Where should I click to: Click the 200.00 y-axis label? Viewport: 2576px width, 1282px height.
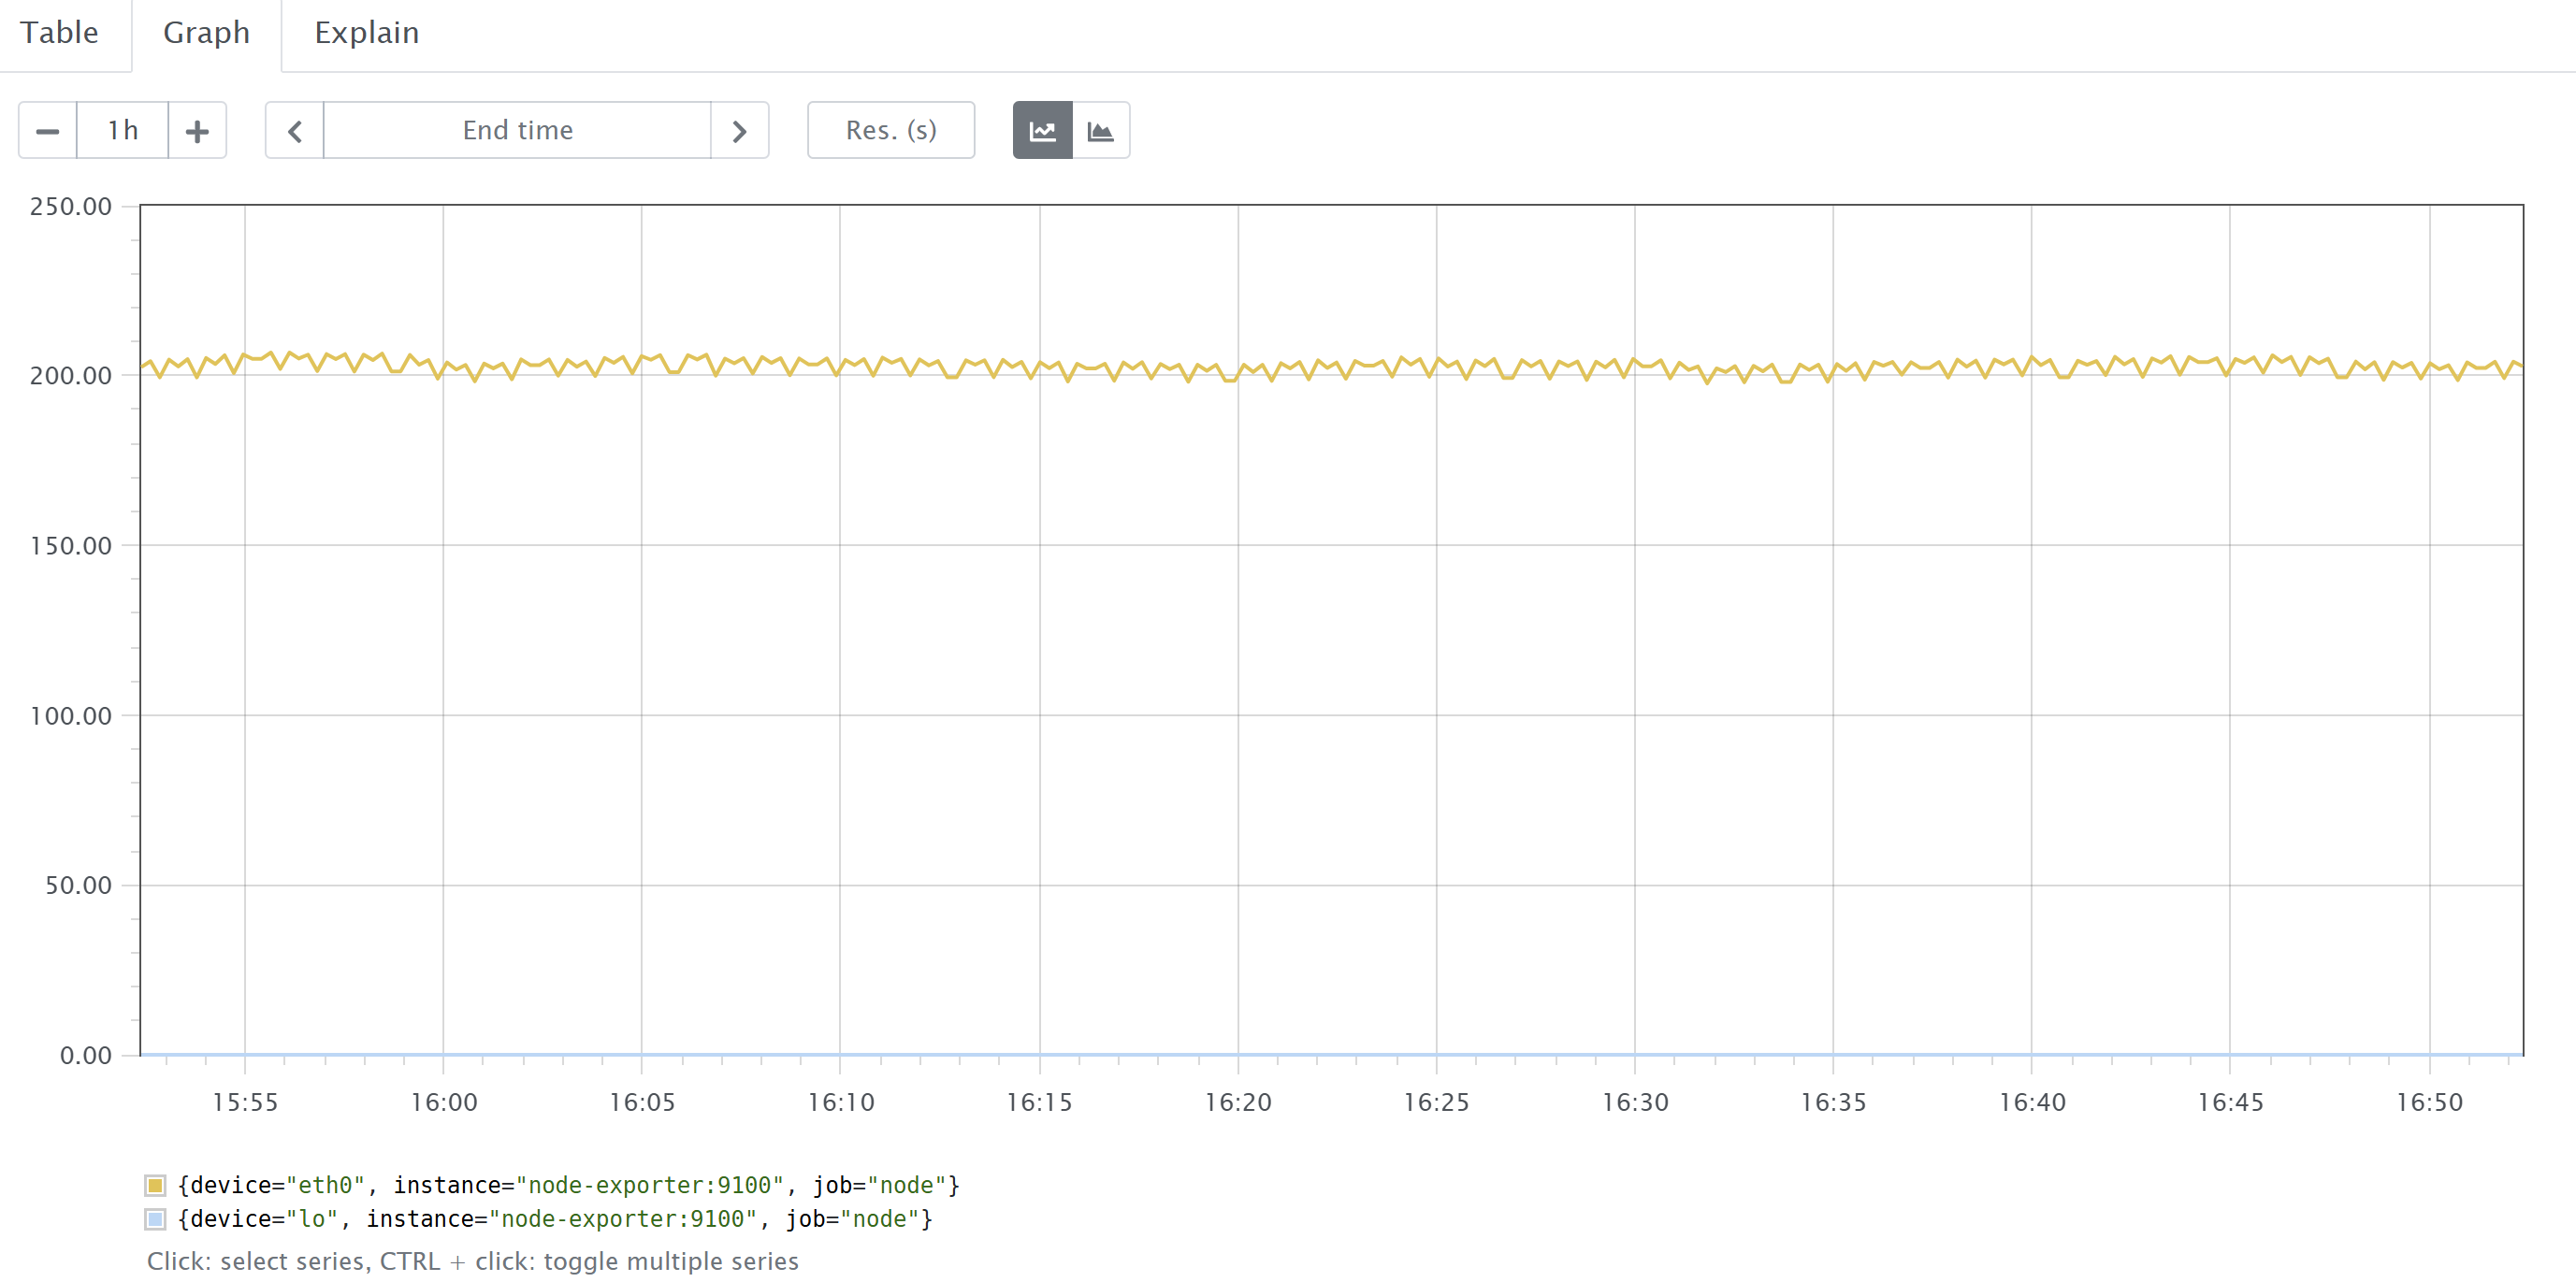pyautogui.click(x=70, y=376)
